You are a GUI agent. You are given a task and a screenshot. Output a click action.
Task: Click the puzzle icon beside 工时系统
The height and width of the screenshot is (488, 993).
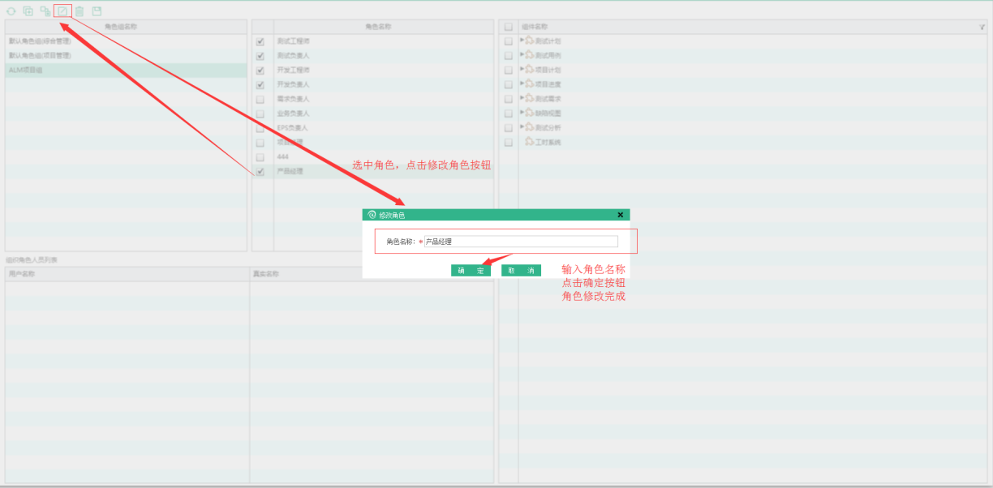point(529,142)
